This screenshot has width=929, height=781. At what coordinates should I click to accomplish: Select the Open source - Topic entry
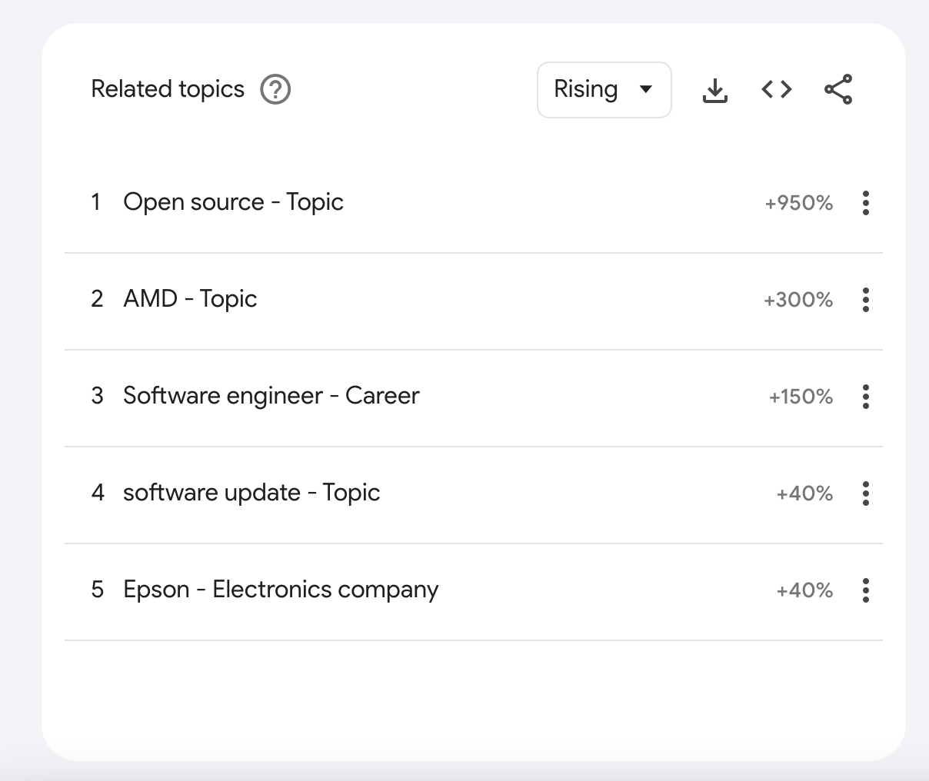pos(233,201)
